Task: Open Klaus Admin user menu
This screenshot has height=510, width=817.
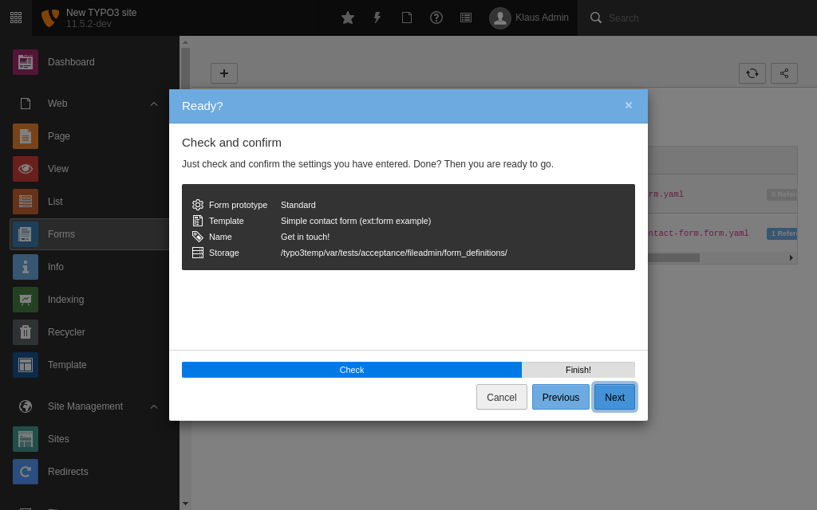Action: click(x=529, y=18)
